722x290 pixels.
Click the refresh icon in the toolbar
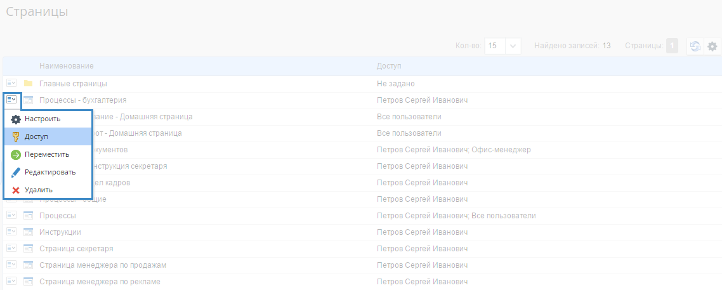tap(695, 46)
